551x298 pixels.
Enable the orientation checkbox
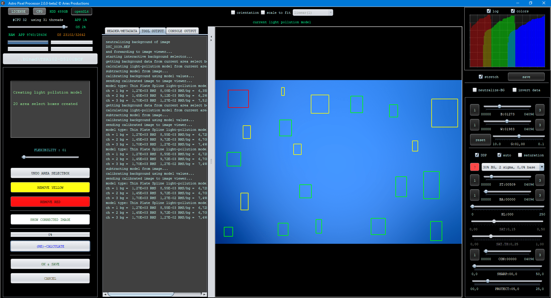233,13
